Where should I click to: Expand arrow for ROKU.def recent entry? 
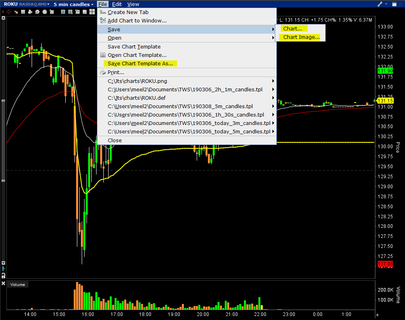coord(273,98)
